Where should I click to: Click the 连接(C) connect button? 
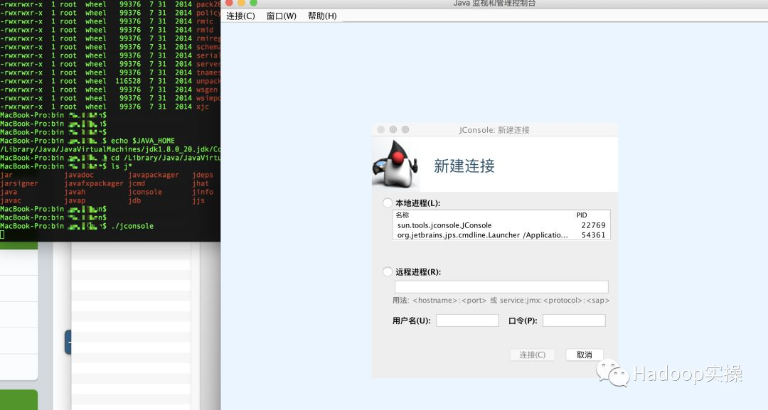click(533, 355)
